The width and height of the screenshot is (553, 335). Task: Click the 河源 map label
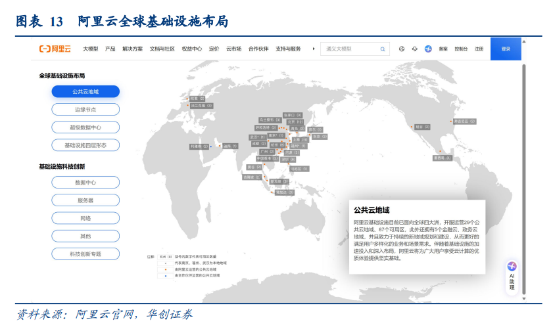[x=292, y=152]
